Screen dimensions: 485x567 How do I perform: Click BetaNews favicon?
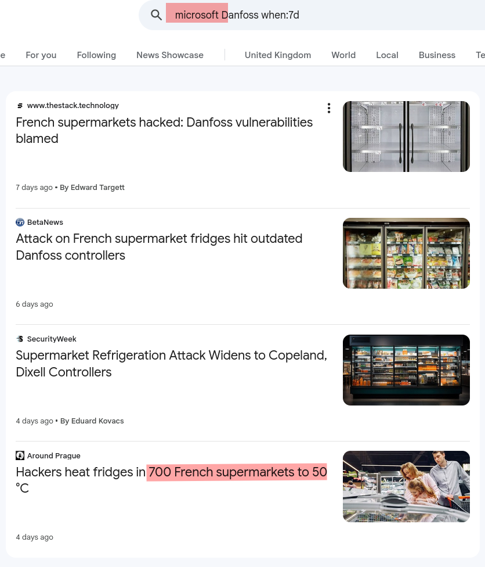(x=20, y=222)
